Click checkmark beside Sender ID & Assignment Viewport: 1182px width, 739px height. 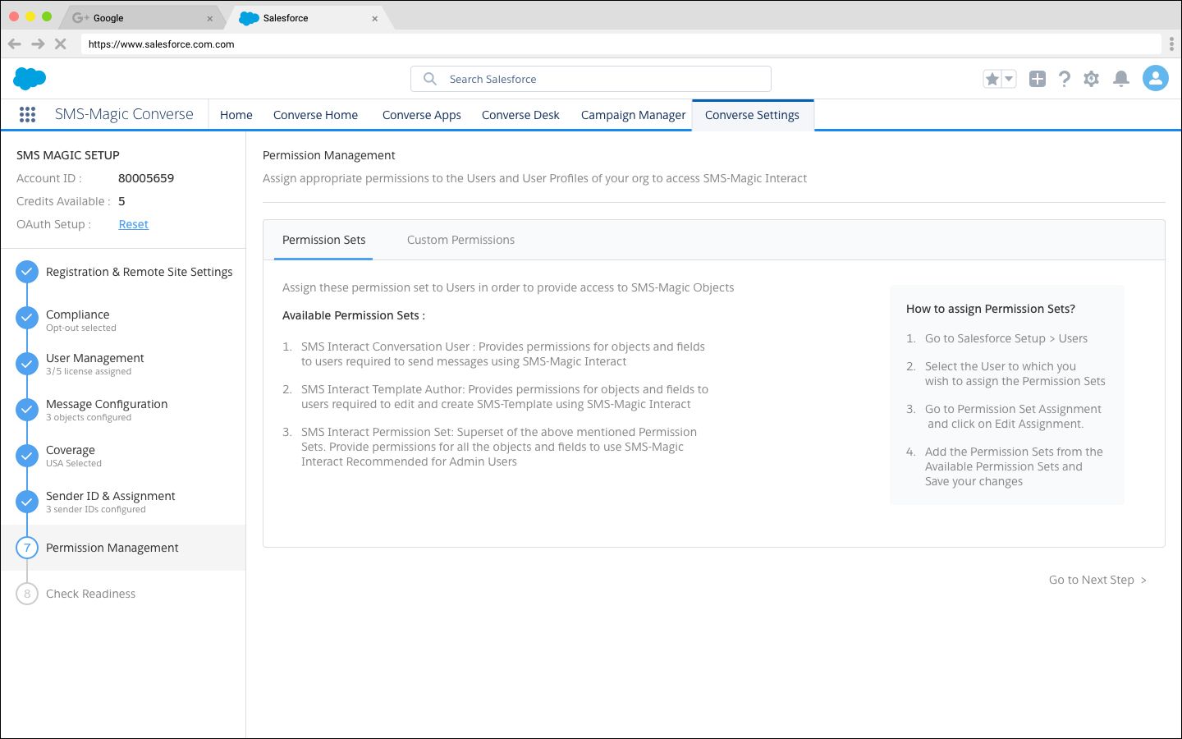(x=27, y=502)
